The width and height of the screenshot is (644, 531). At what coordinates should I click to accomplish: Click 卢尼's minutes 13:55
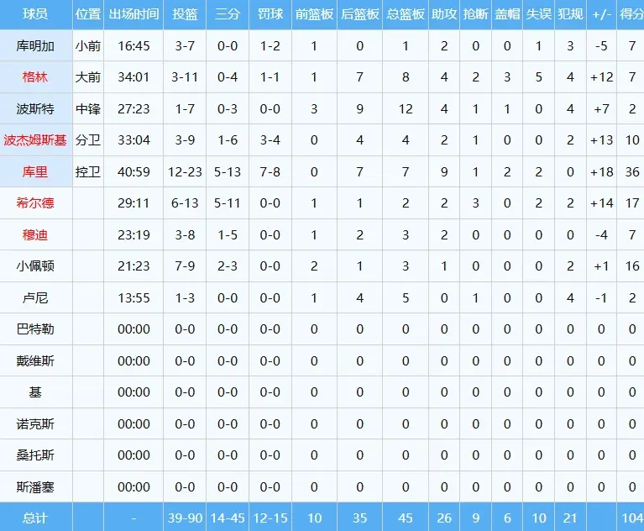pyautogui.click(x=134, y=298)
